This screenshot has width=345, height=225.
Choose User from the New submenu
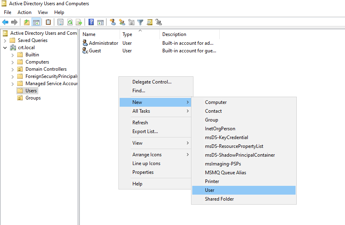(x=244, y=190)
